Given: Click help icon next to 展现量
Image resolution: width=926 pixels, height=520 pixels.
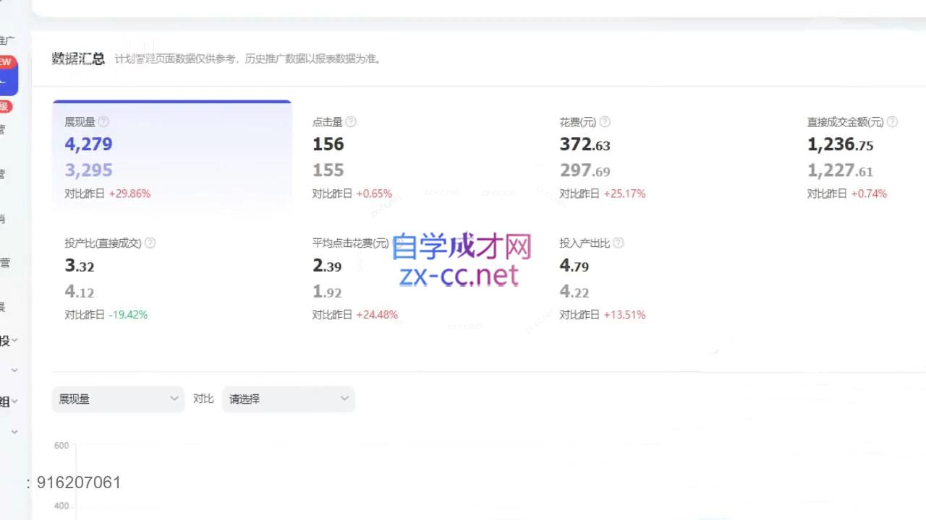Looking at the screenshot, I should [x=103, y=122].
